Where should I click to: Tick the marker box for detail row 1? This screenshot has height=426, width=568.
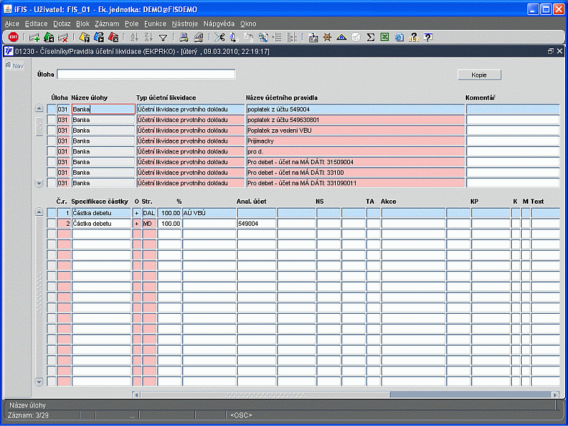pyautogui.click(x=51, y=213)
